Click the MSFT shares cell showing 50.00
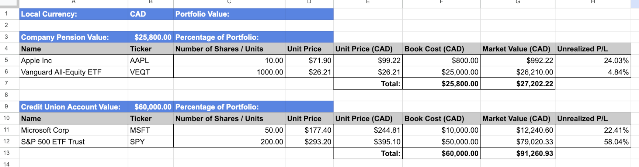The image size is (639, 167). 229,130
